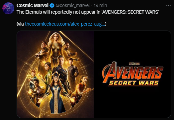Click 'AVENGERS: SECRET WARS' in the tweet text
The height and width of the screenshot is (120, 174).
(x=130, y=12)
